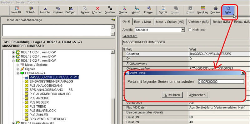Expand the Mess- / Stellorte node

pos(18,65)
